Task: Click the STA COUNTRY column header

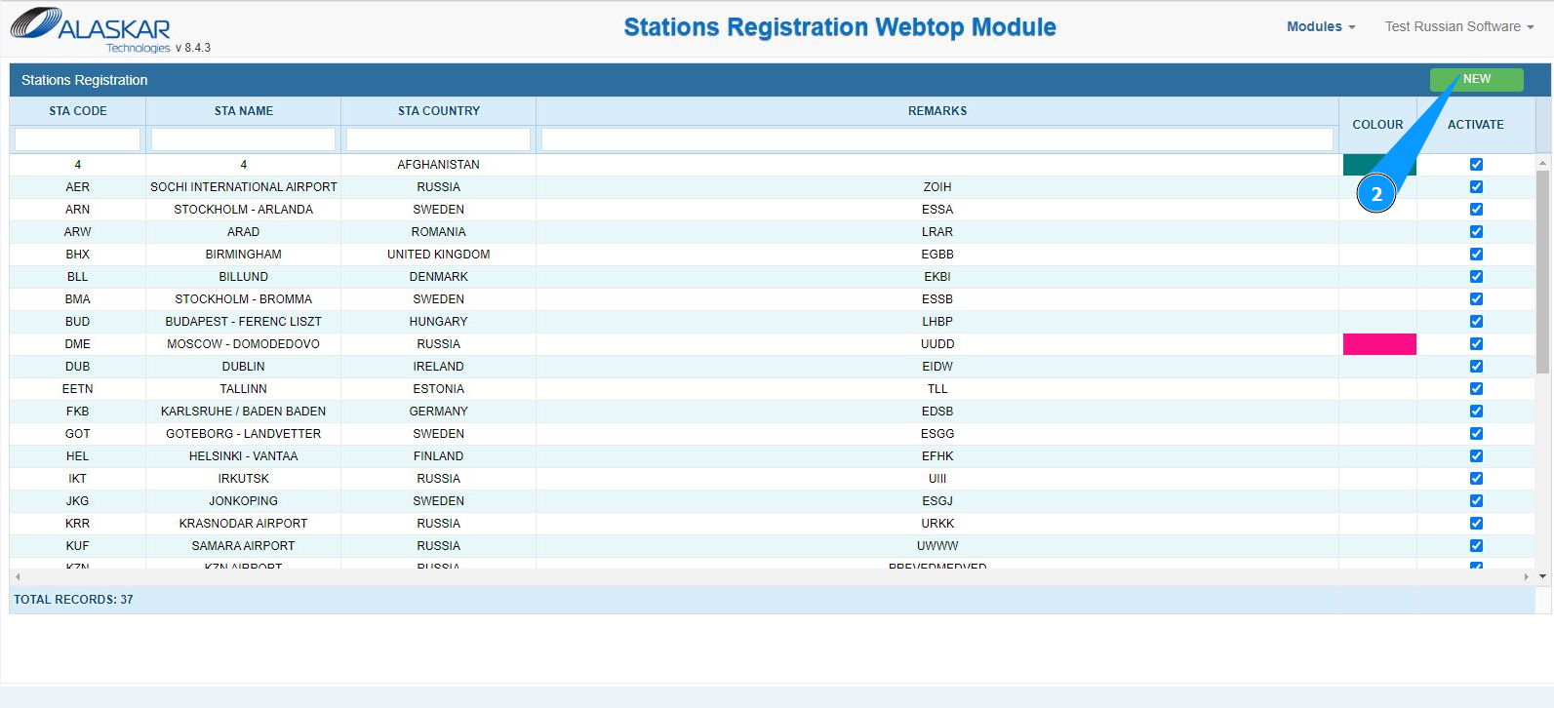Action: [x=439, y=111]
